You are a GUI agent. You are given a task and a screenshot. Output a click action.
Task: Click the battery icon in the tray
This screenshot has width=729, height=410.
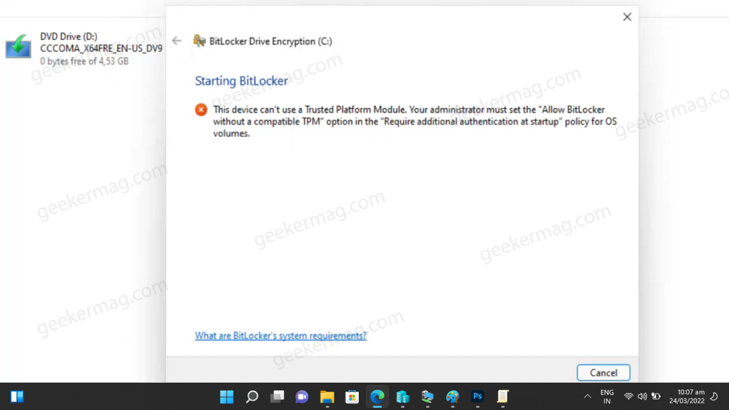tap(656, 396)
